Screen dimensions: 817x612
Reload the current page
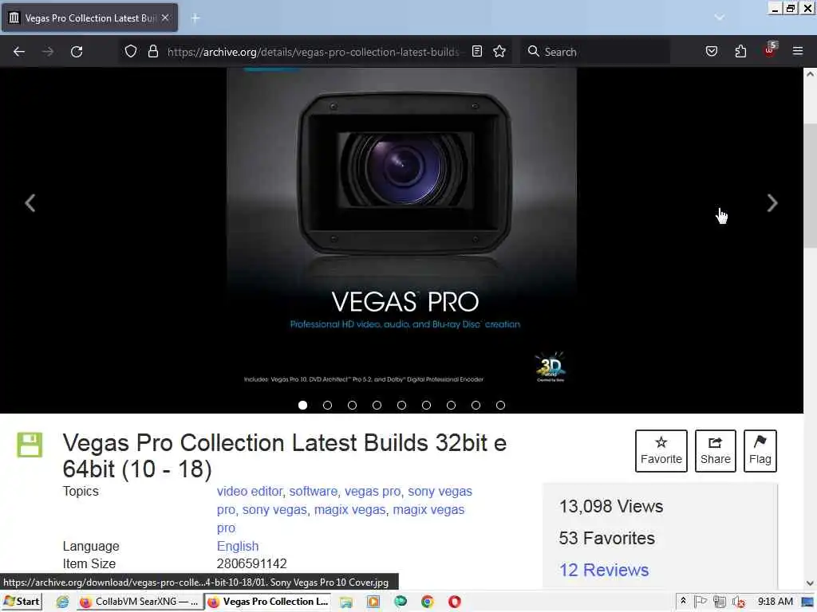pos(77,52)
